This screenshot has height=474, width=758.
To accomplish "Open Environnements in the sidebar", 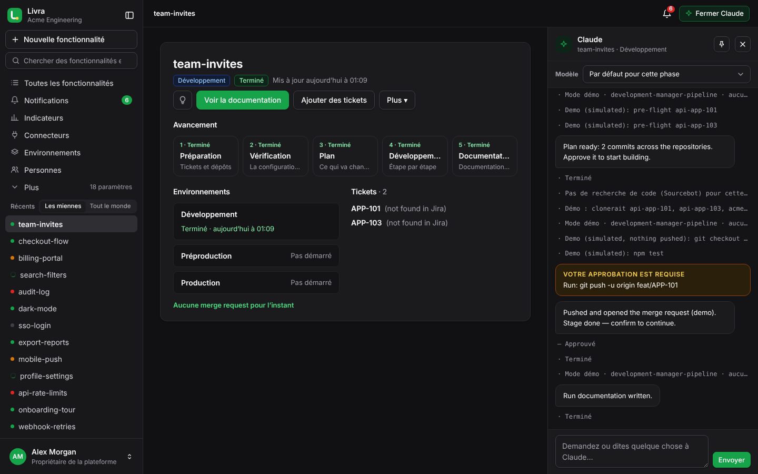I will point(71,153).
